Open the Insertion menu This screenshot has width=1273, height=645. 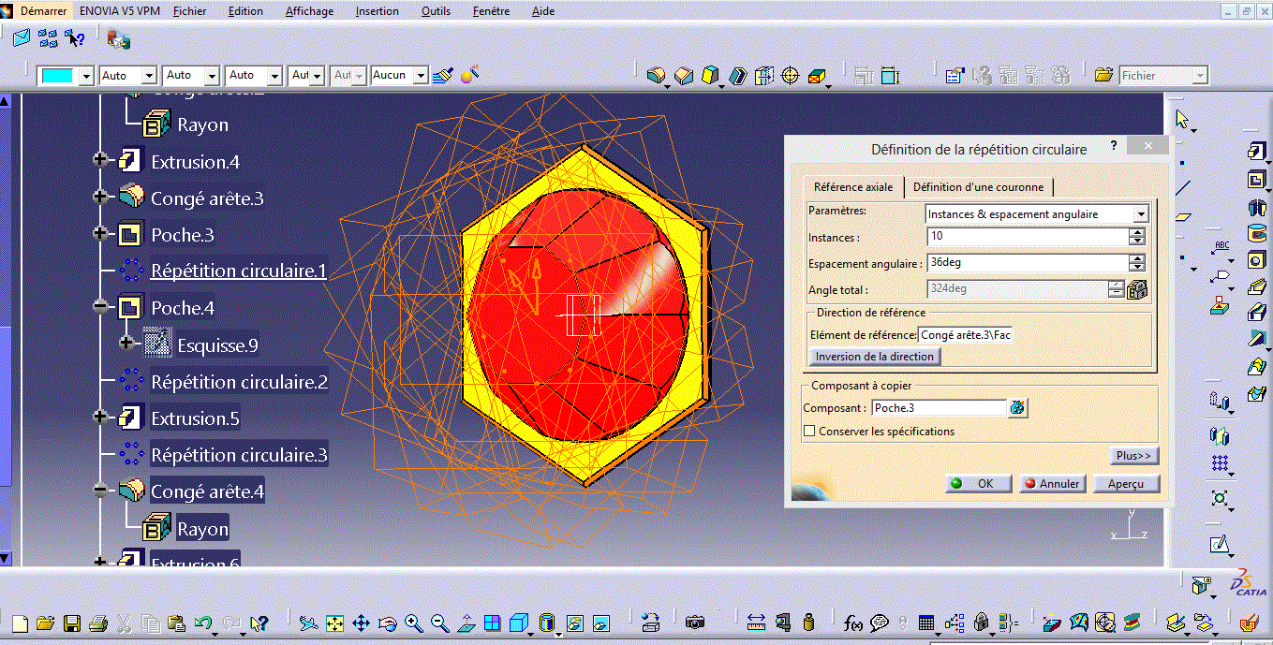tap(377, 11)
